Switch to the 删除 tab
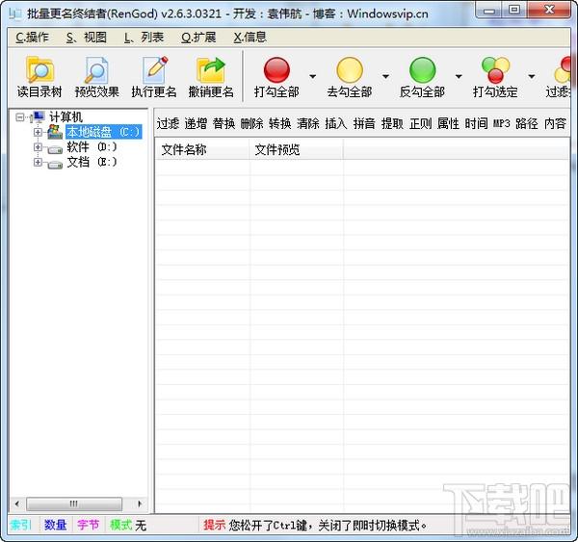This screenshot has height=542, width=578. 251,123
